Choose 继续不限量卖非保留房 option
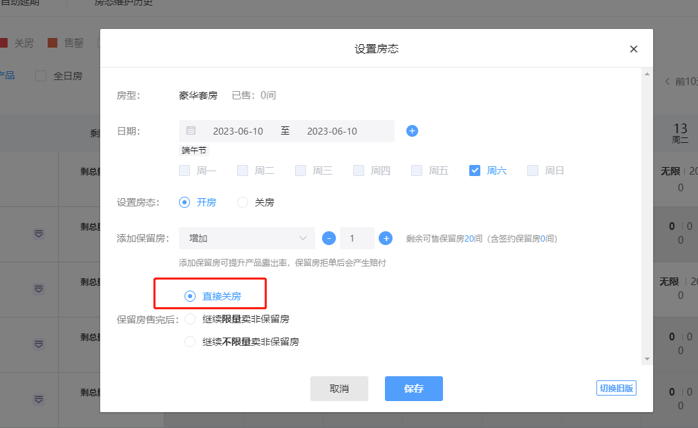Viewport: 698px width, 428px height. 190,341
